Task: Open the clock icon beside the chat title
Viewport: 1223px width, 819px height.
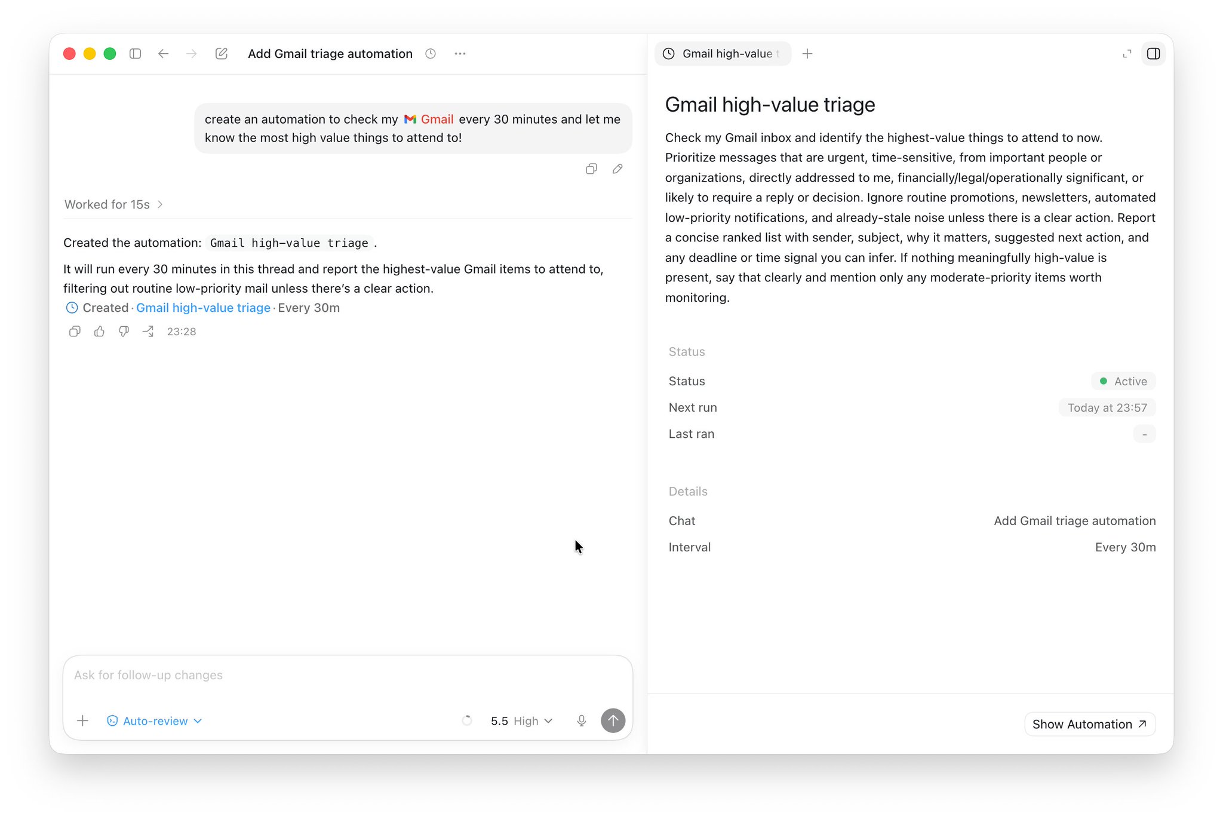Action: pos(431,54)
